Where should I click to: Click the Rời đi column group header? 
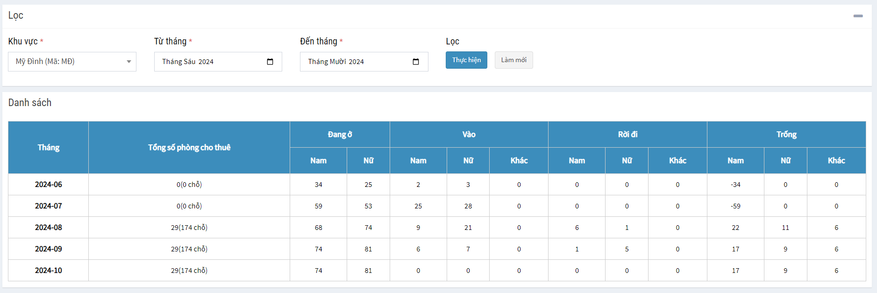click(627, 135)
